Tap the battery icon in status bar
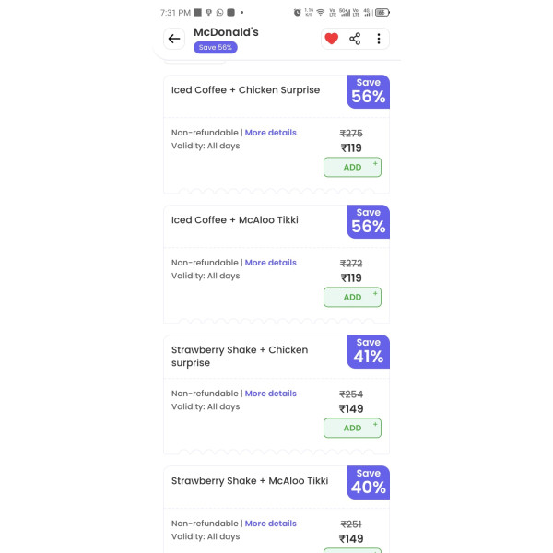 tap(382, 13)
